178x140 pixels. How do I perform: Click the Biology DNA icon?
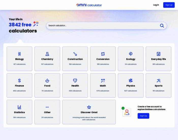[x=19, y=54]
